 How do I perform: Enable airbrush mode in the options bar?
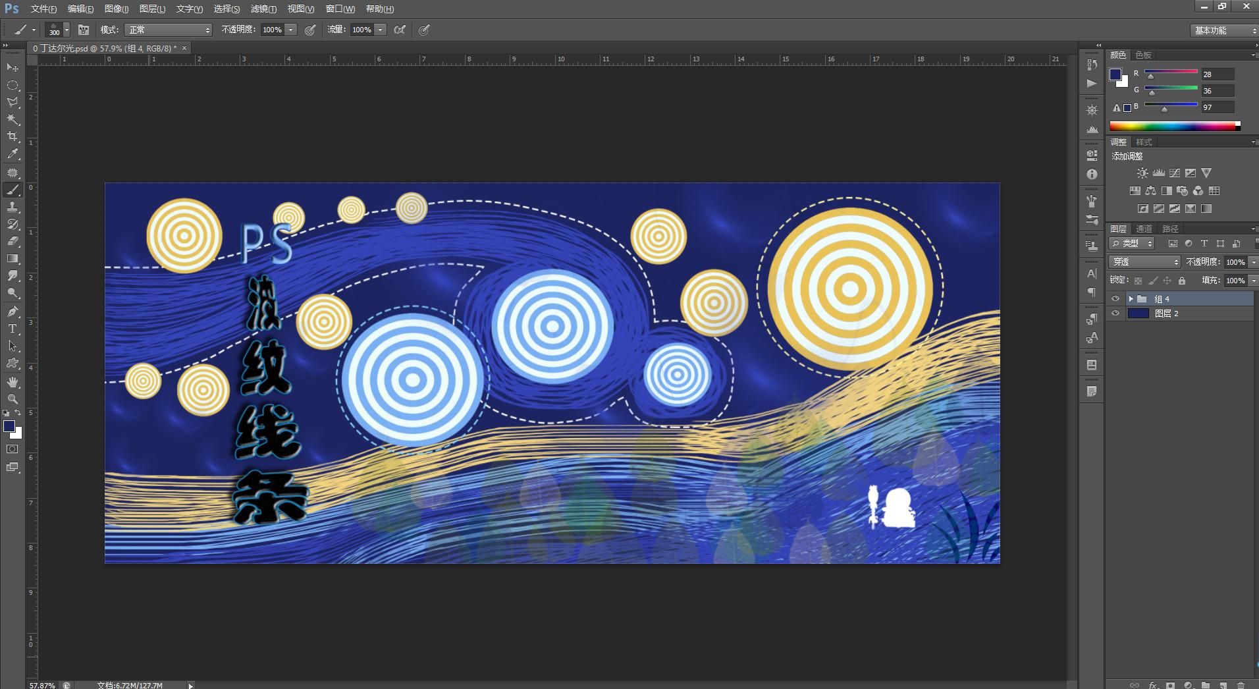click(424, 30)
